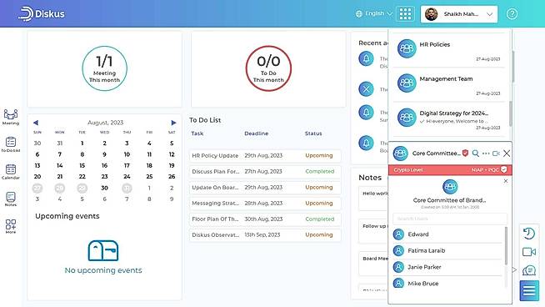
Task: Open the Follow up note
Action: (x=373, y=231)
